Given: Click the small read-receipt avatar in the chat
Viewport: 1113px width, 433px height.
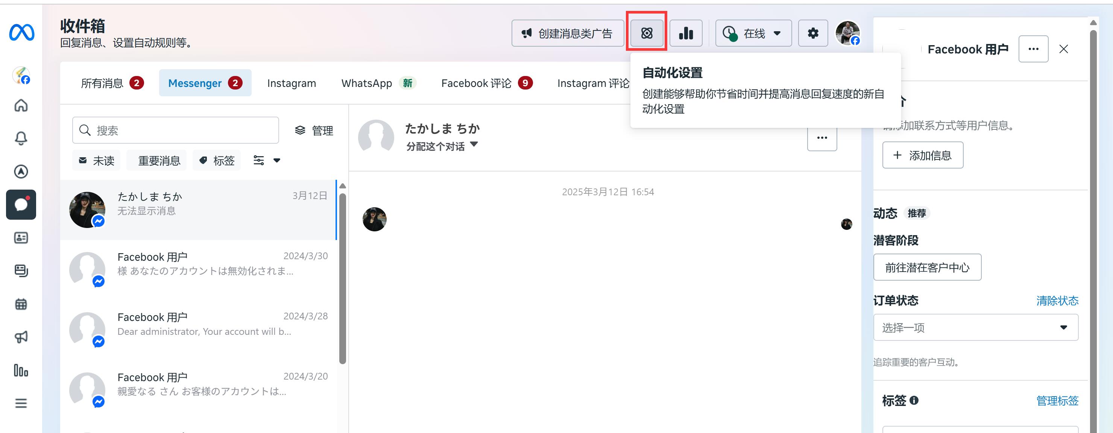Looking at the screenshot, I should (846, 224).
